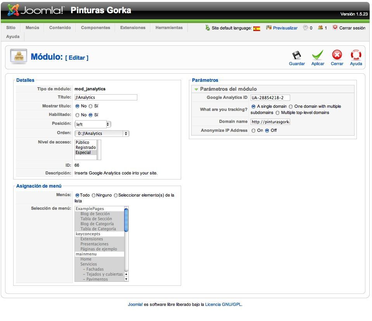Open the Ayuda menu in menu bar
372x321 pixels.
(x=13, y=36)
